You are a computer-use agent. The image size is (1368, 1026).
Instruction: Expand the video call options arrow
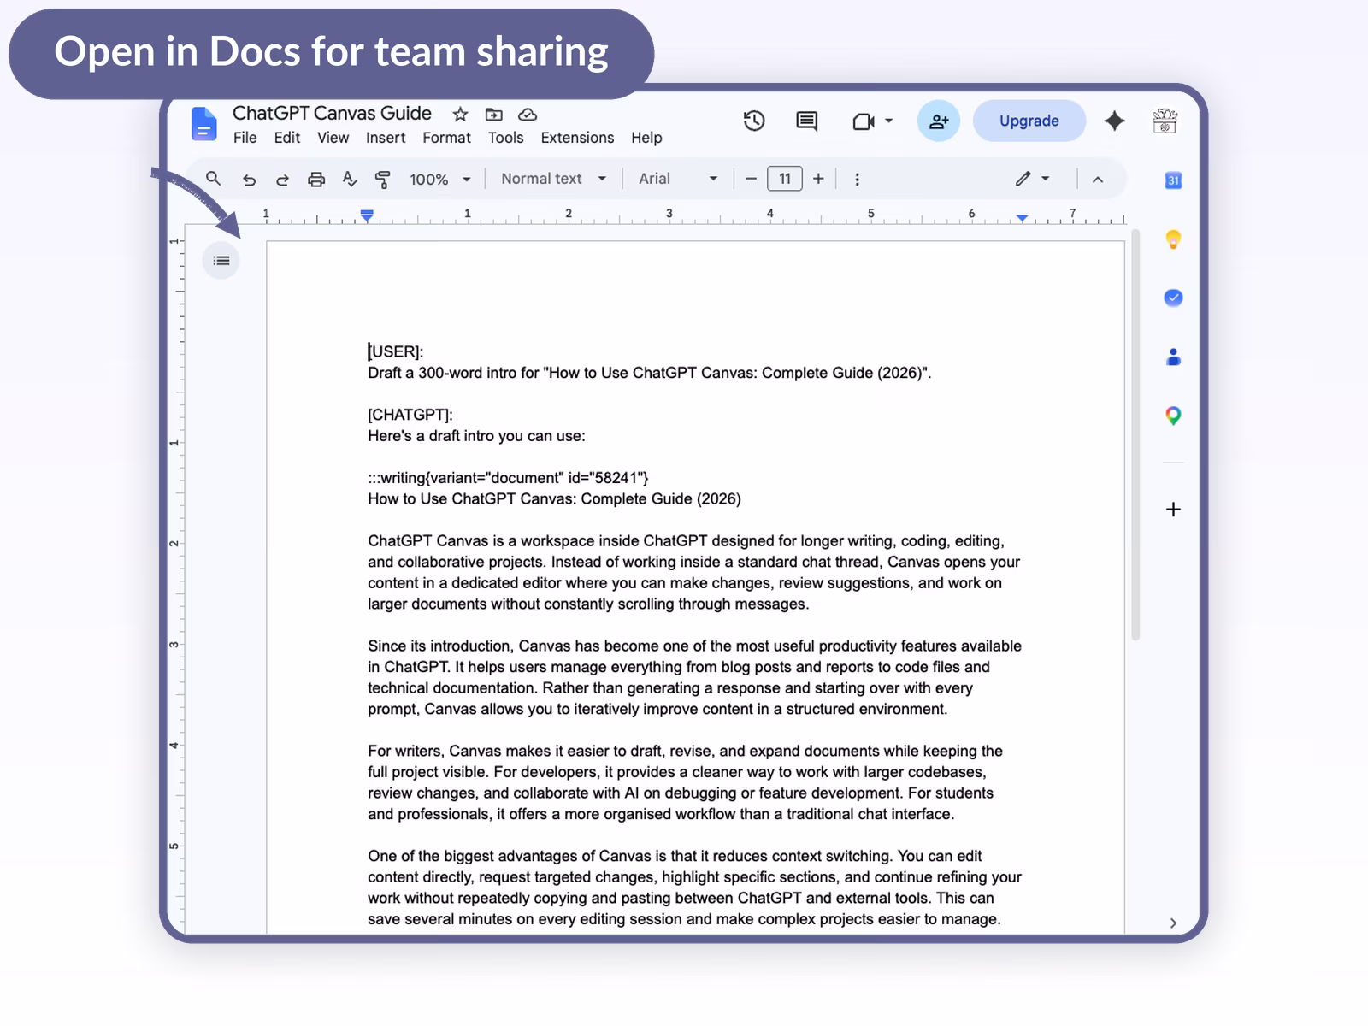[889, 121]
